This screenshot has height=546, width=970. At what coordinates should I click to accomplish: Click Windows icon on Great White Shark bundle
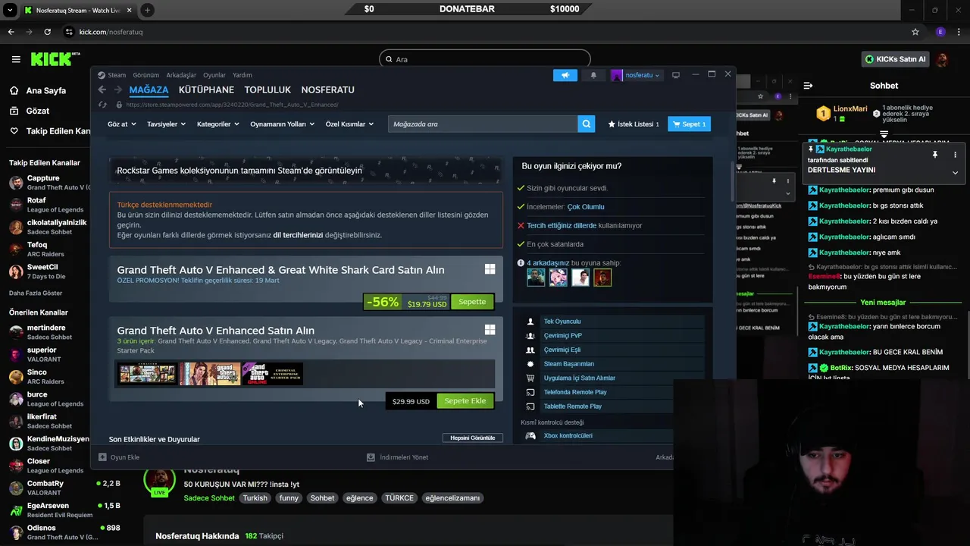(490, 269)
